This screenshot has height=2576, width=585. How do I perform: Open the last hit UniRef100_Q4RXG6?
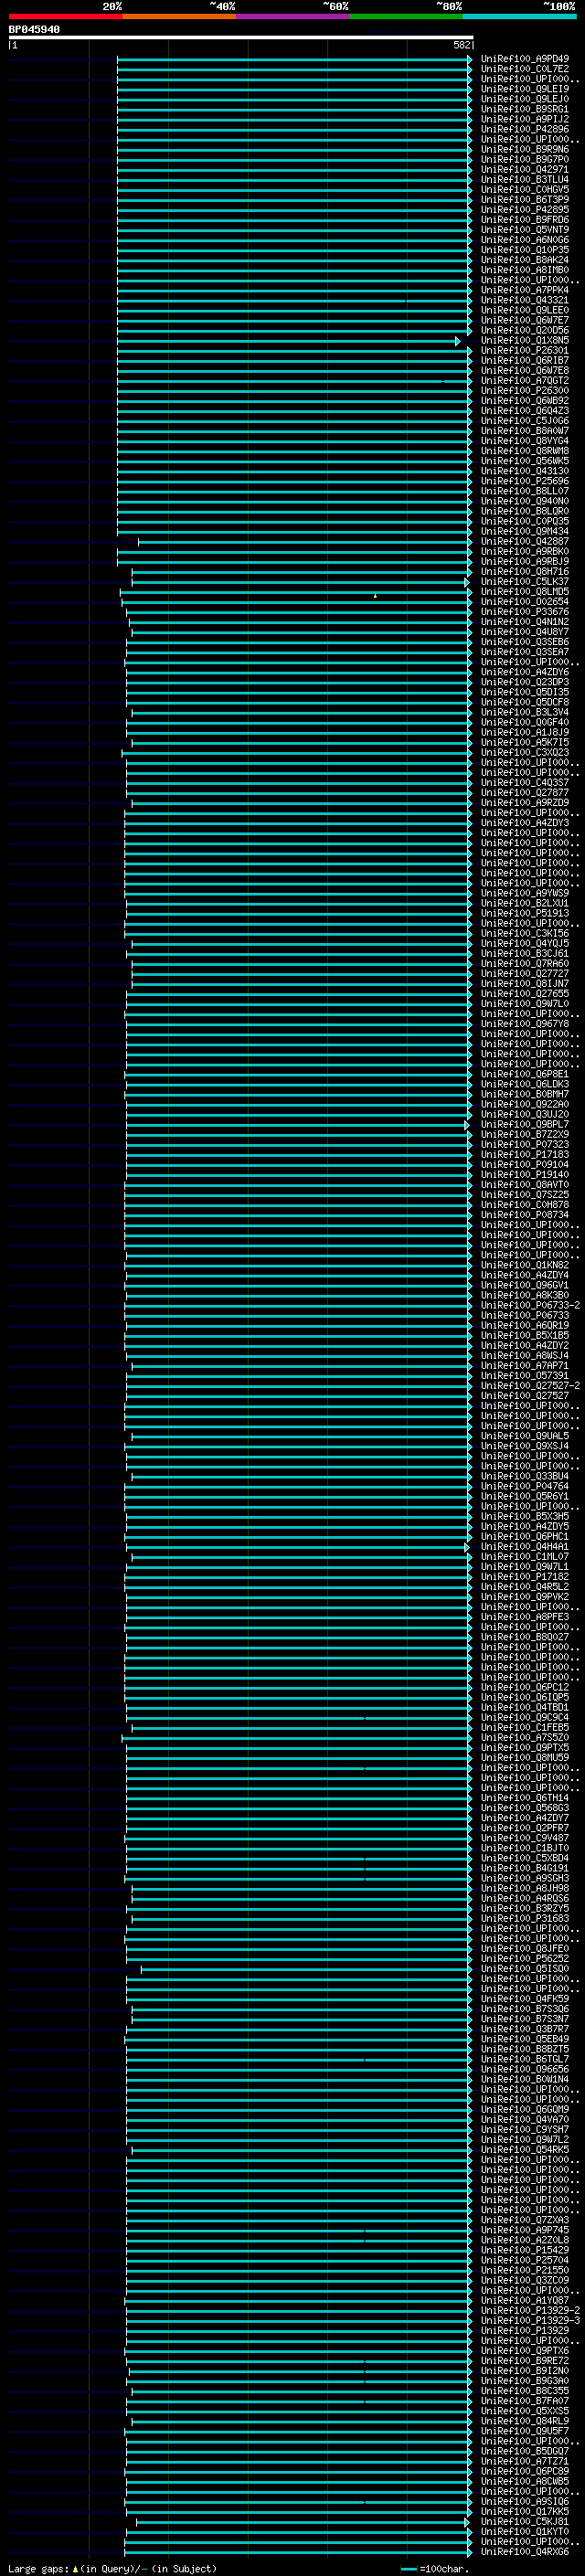click(524, 2551)
